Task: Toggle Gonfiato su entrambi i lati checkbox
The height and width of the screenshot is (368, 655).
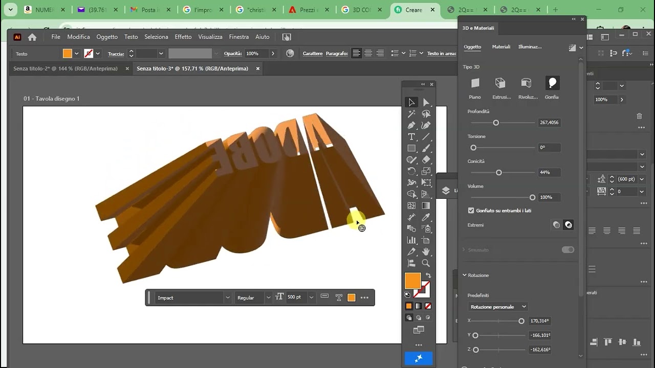Action: 471,210
